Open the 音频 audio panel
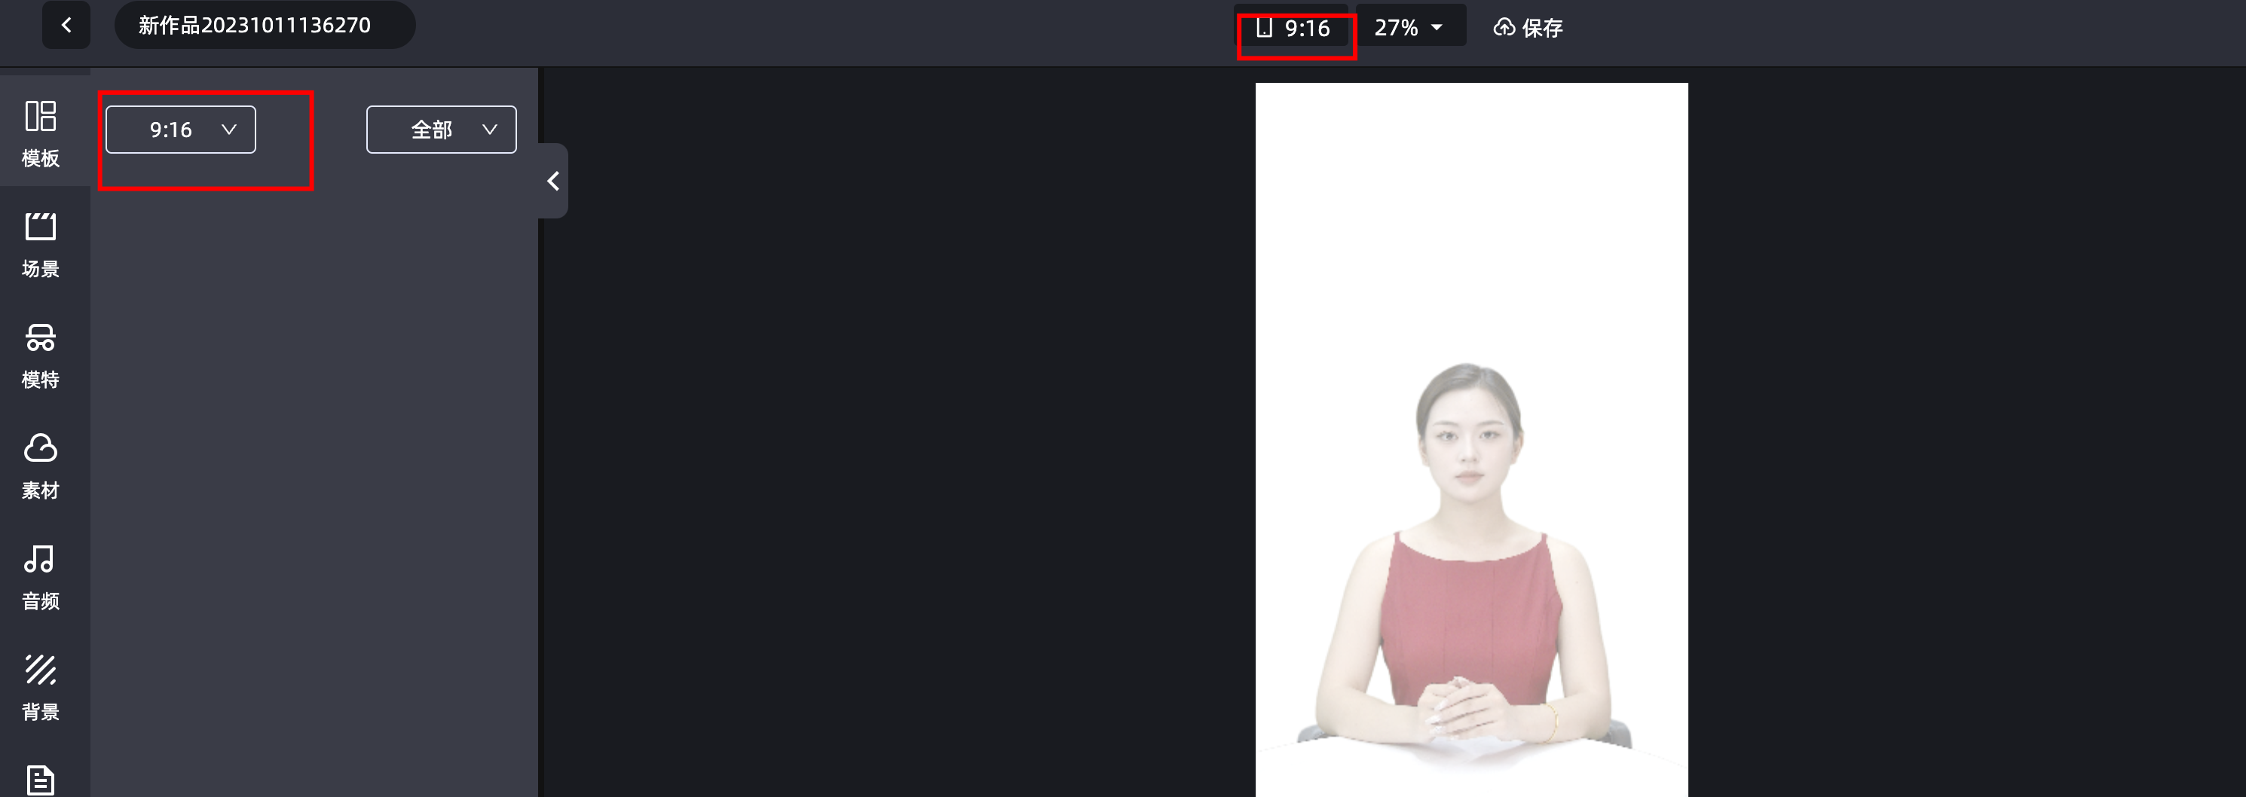 pyautogui.click(x=41, y=576)
